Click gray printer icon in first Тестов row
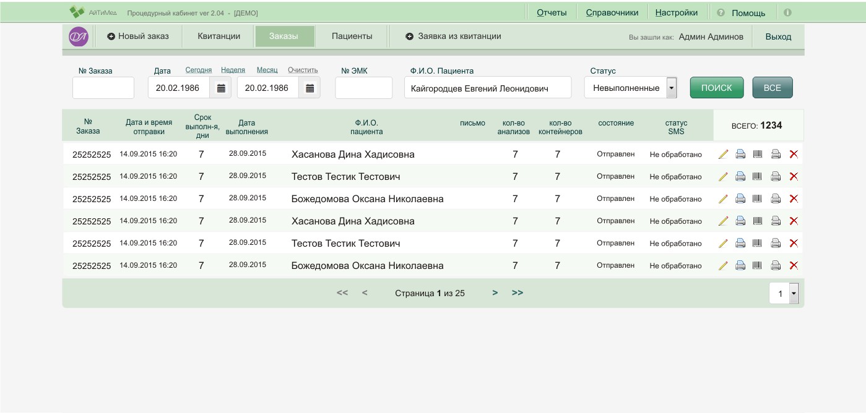The width and height of the screenshot is (866, 413). 776,177
